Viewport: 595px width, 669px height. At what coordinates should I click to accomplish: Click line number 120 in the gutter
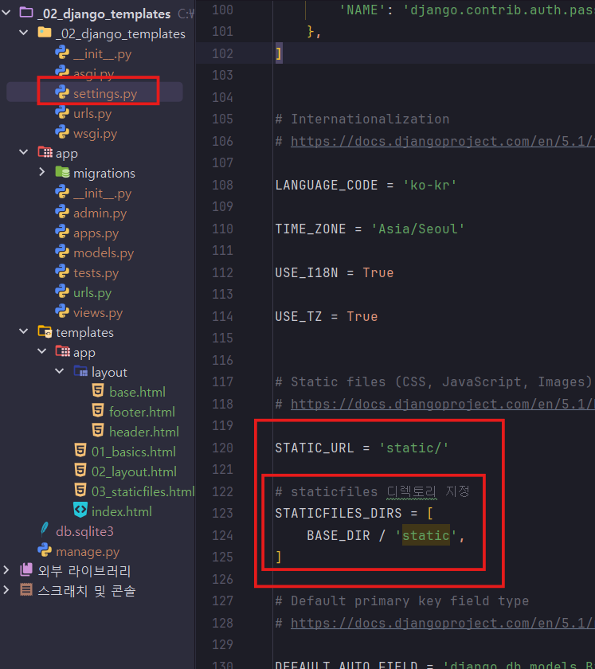[222, 448]
